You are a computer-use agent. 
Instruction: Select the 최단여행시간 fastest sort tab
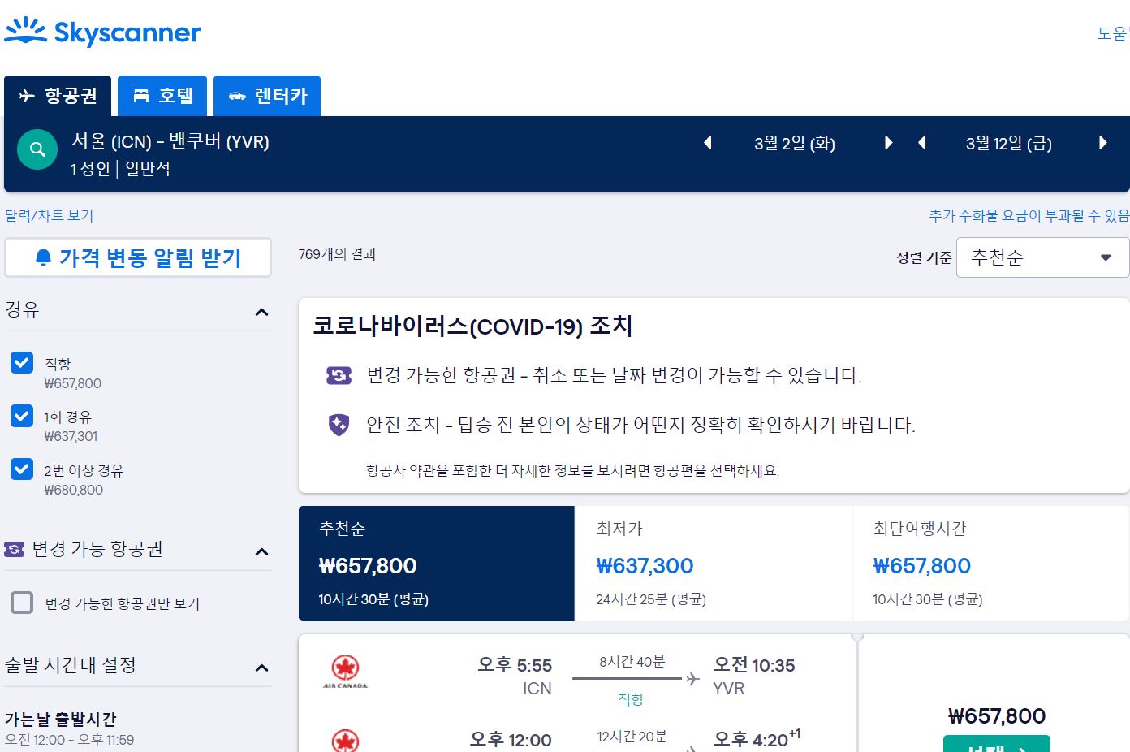tap(990, 564)
